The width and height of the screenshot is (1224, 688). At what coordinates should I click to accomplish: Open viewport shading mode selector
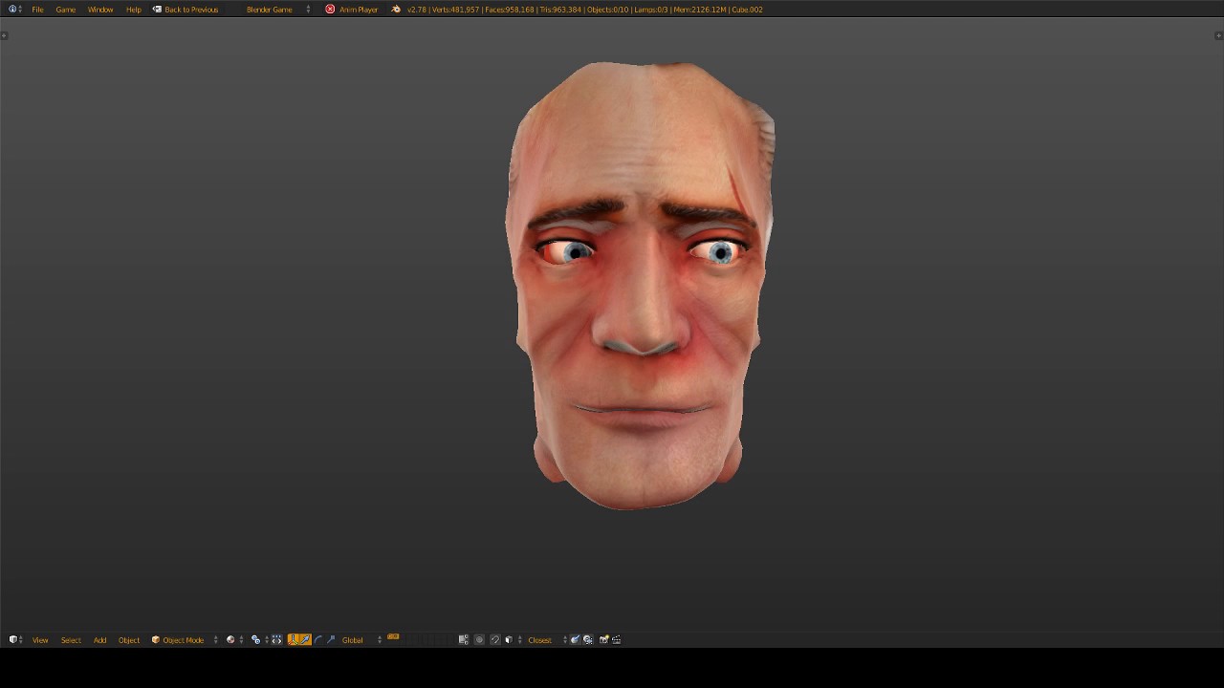(234, 640)
